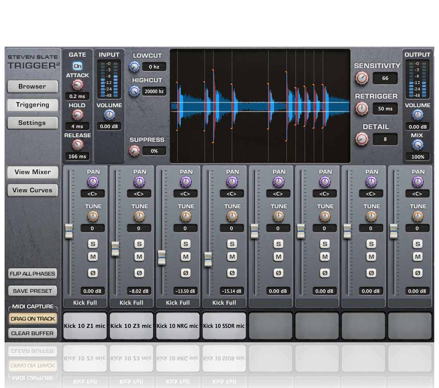Screen dimensions: 439x388
Task: Flip phase on Kick 10 Z1 mic channel
Action: coord(93,273)
